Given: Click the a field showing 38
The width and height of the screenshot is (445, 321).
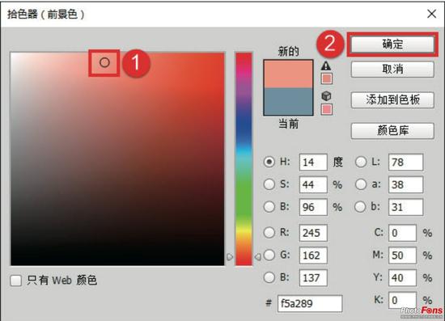Looking at the screenshot, I should 405,184.
